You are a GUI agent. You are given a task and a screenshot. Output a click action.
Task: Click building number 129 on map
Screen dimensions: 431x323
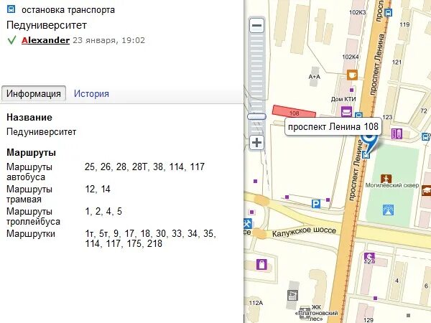(369, 320)
